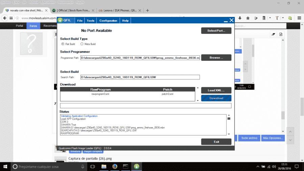Viewport: 304px width, 171px height.
Task: Click the T text icon in Firefox toolbar
Action: click(x=277, y=18)
